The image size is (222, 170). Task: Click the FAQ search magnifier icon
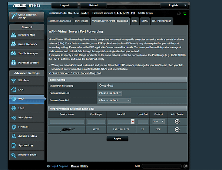coord(185,166)
